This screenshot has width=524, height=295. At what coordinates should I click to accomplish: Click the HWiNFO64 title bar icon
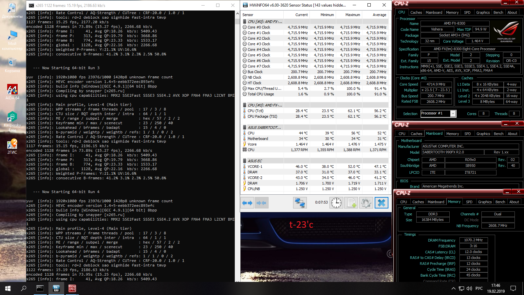coord(245,5)
